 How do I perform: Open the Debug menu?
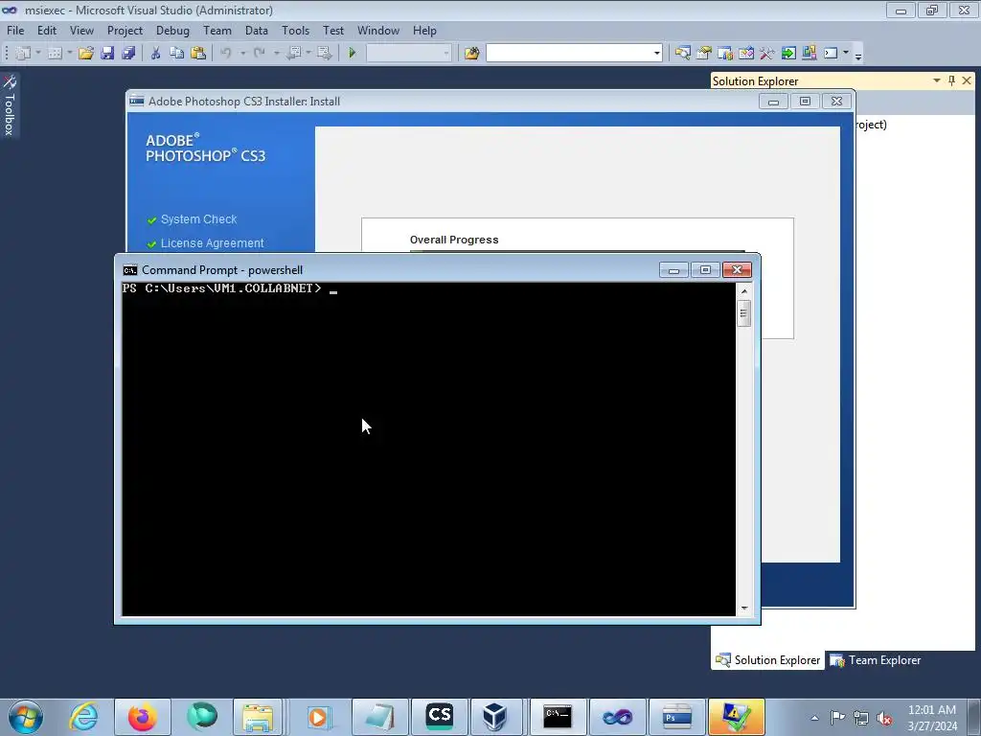[172, 30]
